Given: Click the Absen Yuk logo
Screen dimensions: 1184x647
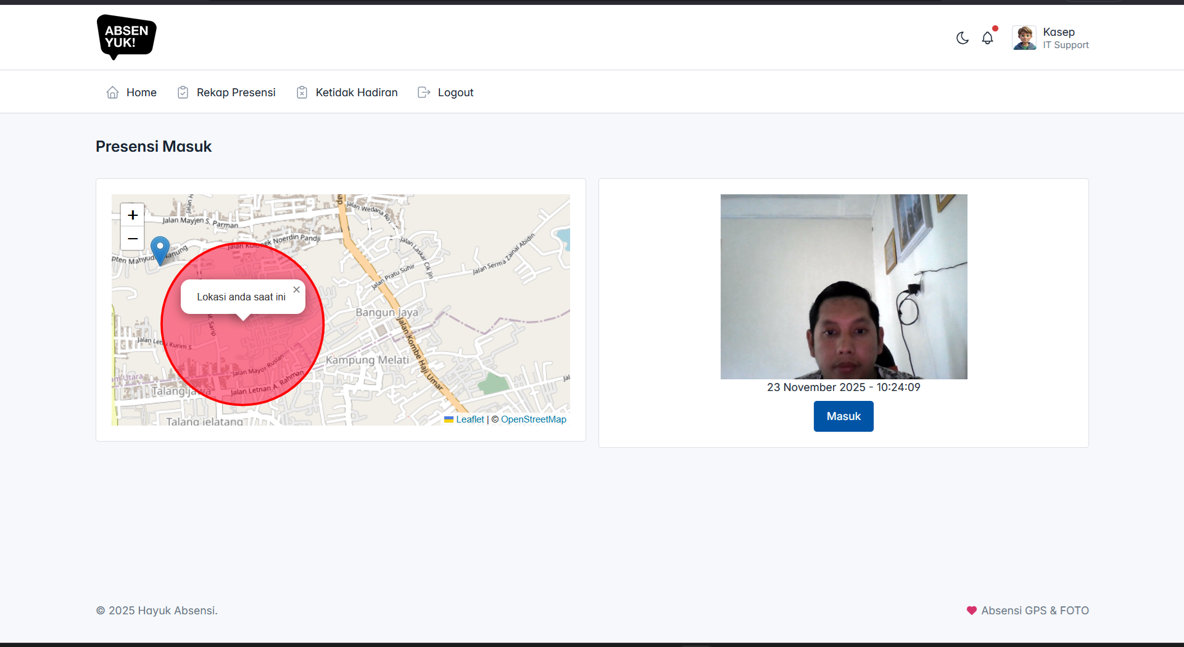Looking at the screenshot, I should 126,37.
